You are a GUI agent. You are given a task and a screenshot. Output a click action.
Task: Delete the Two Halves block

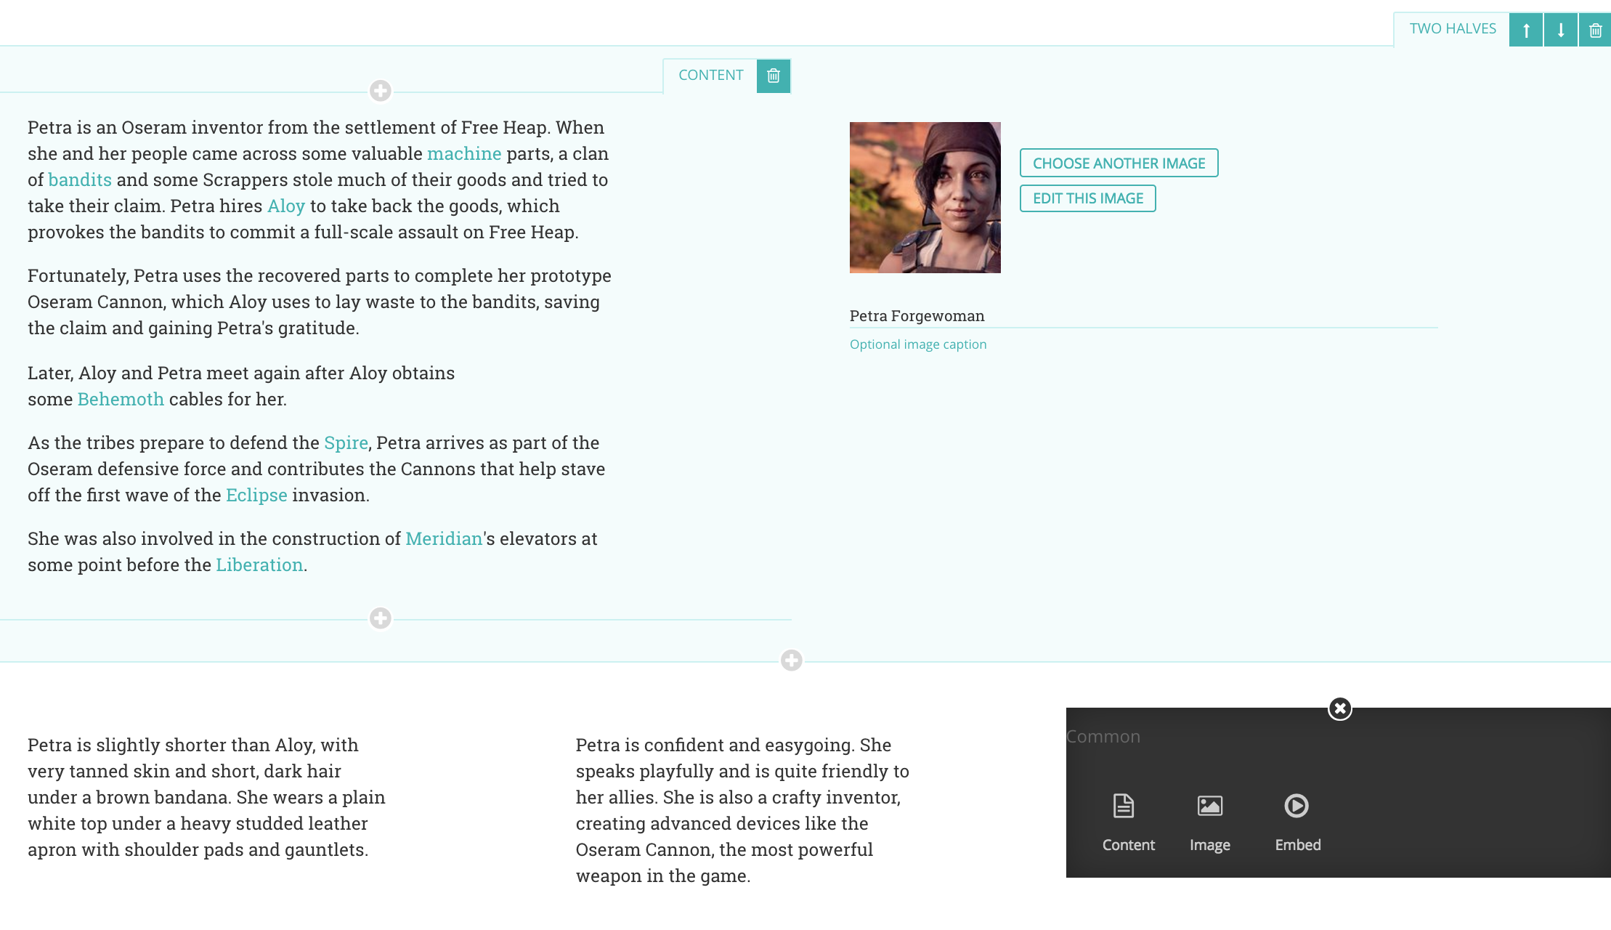1595,30
